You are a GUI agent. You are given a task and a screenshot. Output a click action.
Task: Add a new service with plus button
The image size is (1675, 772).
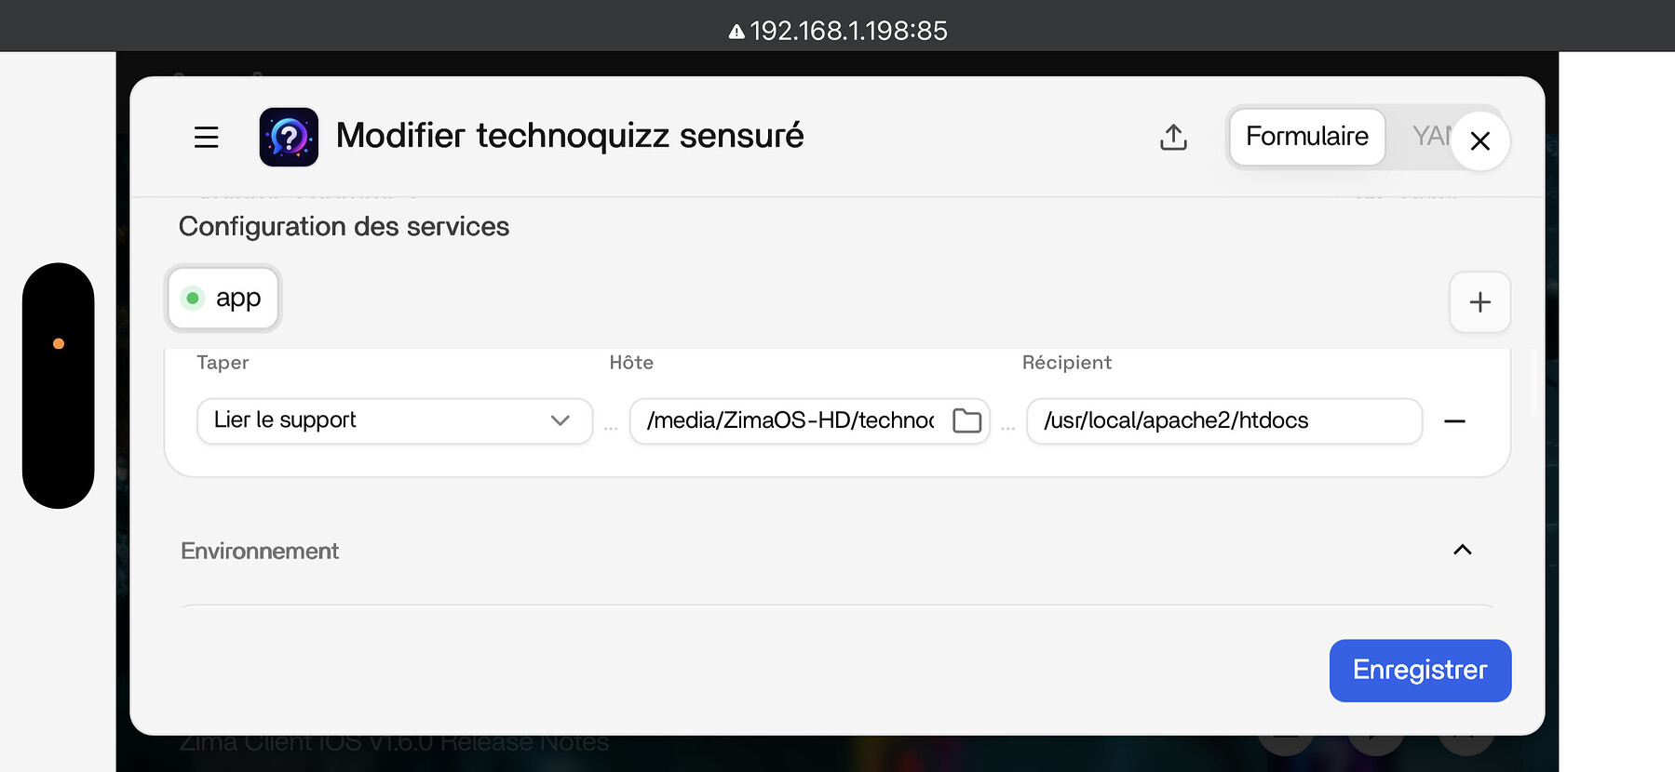(x=1479, y=302)
